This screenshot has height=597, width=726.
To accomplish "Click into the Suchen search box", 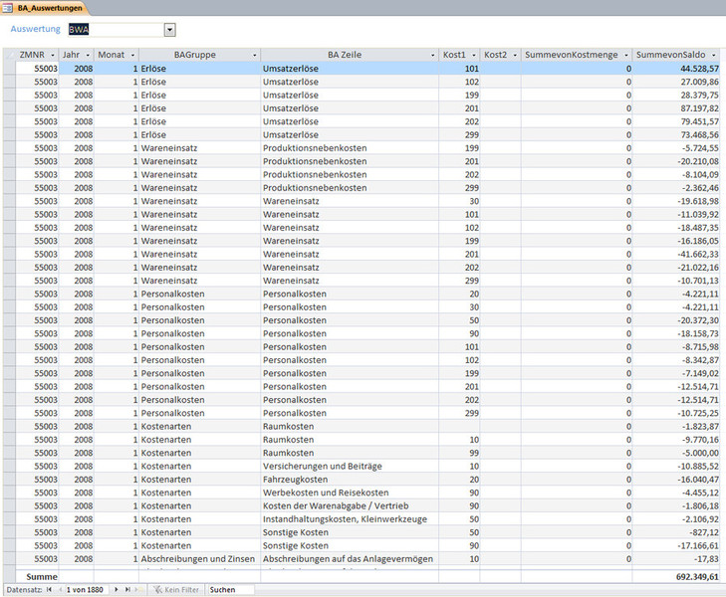I will point(230,590).
